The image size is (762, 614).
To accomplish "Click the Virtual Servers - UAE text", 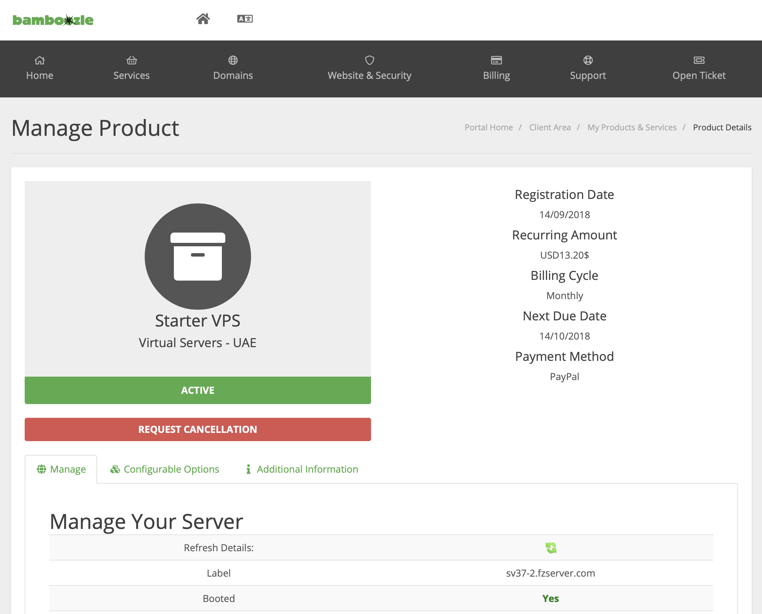I will [198, 343].
